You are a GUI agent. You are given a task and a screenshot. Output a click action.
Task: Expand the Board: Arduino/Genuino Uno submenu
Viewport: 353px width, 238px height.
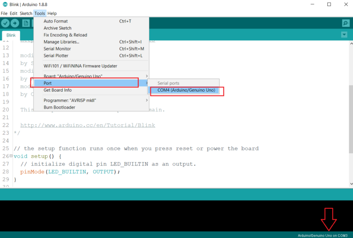tap(91, 76)
